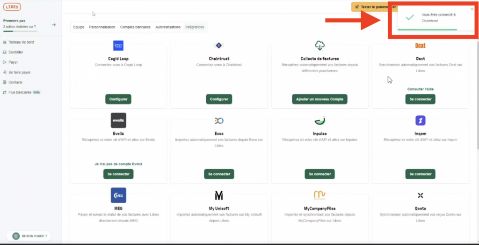The height and width of the screenshot is (245, 479).
Task: Click Je n'ai pas de compte Evoliz
Action: pos(118,164)
